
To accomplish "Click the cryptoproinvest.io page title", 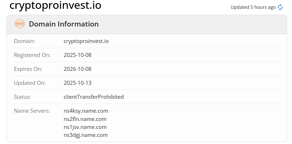I will point(55,5).
